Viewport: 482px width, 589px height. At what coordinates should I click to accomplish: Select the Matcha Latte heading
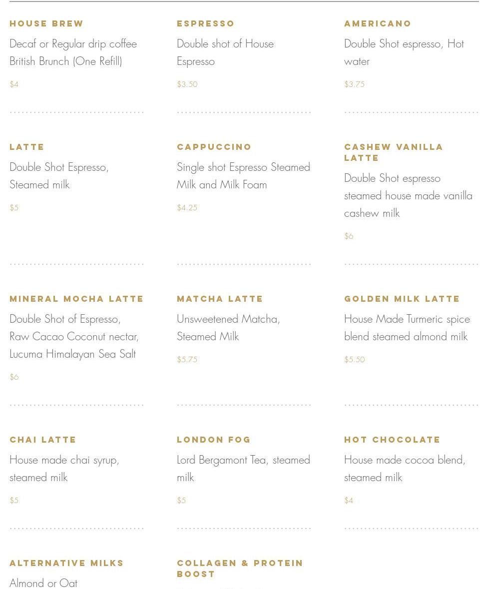point(220,299)
